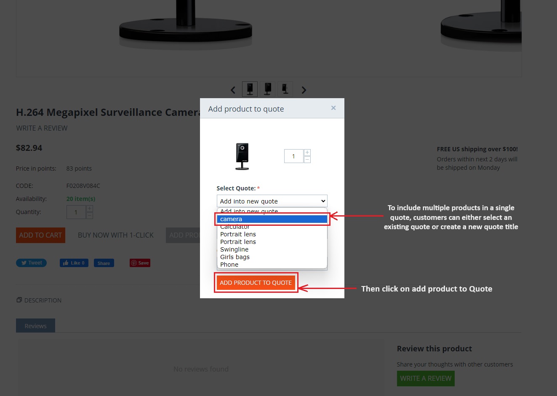Screen dimensions: 557x396
Task: Decrease page quantity with minus button
Action: point(89,216)
